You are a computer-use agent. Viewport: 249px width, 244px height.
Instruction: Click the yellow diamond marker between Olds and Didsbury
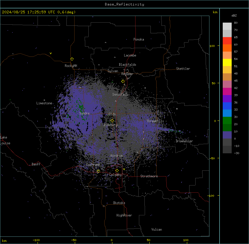[112, 121]
